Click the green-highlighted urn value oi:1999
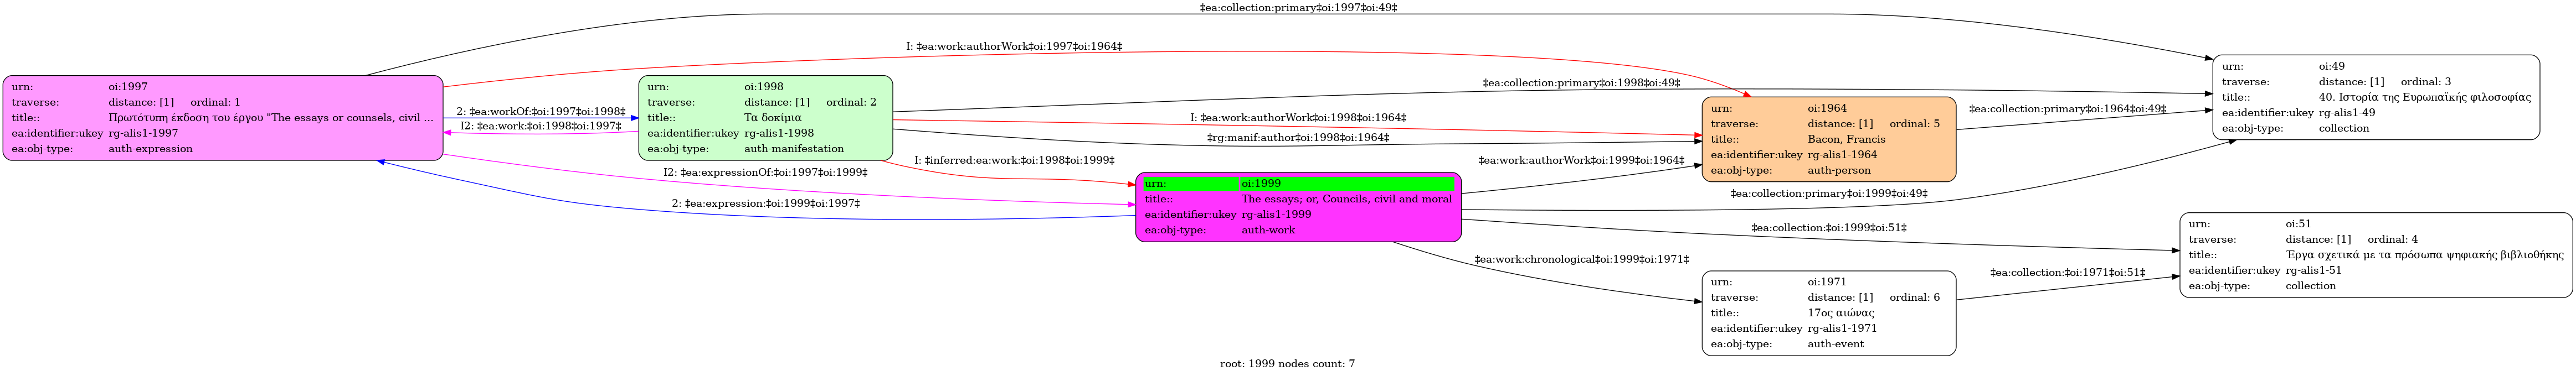The image size is (2576, 376). coord(1347,184)
